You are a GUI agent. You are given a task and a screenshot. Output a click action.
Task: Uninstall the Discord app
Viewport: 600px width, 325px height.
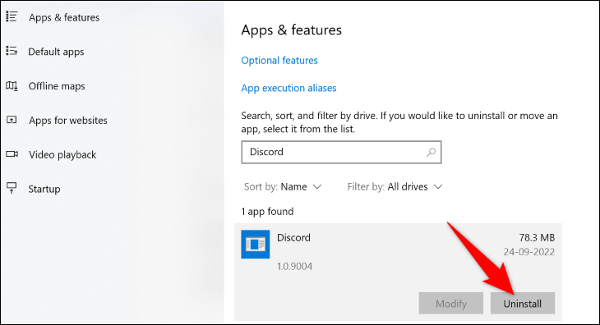point(522,304)
